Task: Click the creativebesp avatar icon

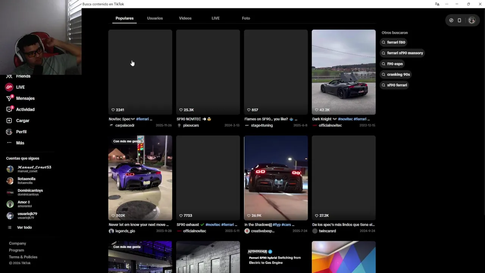Action: [247, 231]
